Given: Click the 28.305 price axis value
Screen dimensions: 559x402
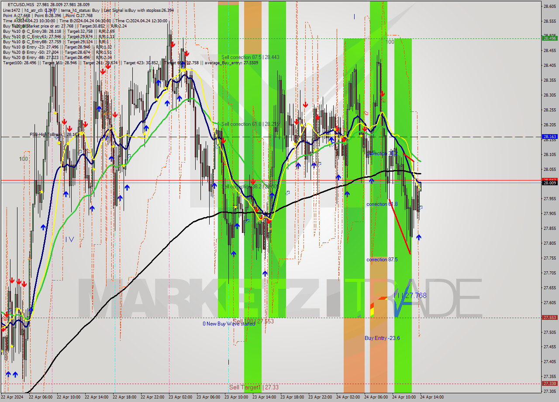Looking at the screenshot, I should coord(549,95).
